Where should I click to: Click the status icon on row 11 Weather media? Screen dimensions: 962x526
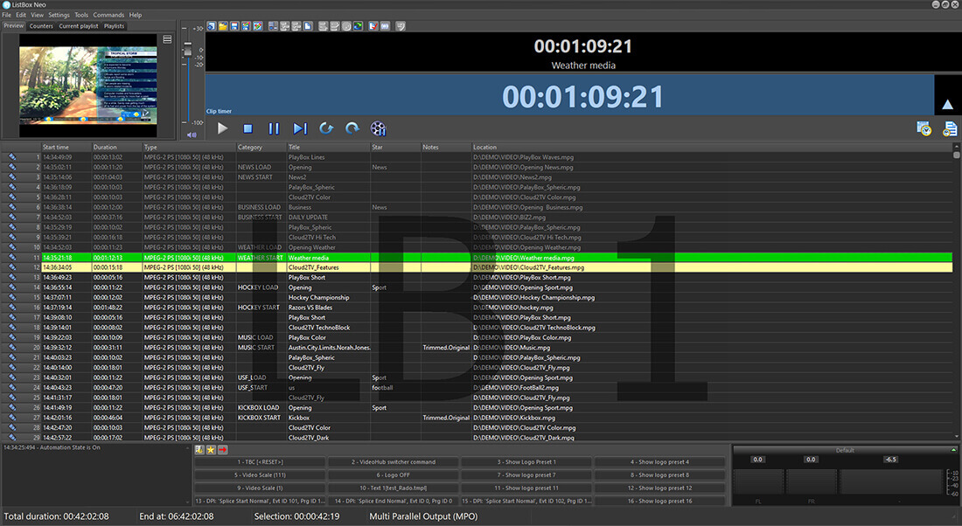[x=12, y=258]
